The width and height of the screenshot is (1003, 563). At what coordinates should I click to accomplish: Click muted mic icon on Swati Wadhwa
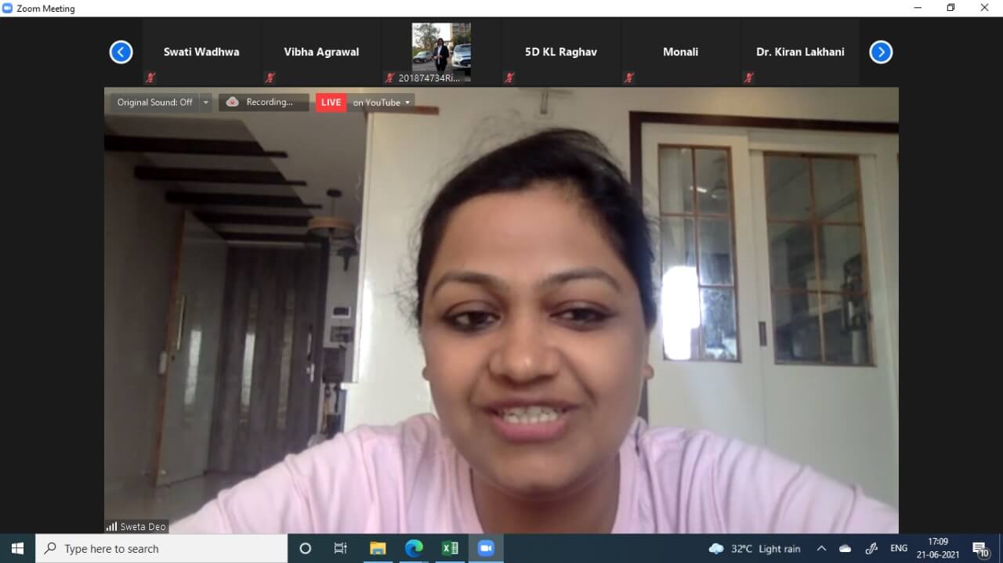click(150, 78)
